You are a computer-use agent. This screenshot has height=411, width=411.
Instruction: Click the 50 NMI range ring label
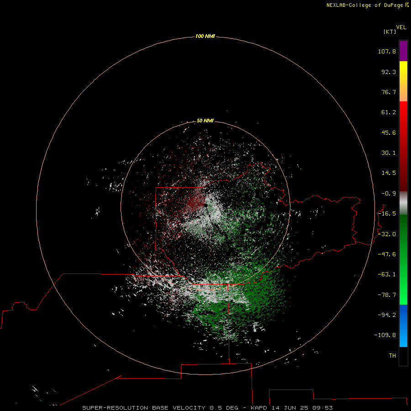[x=205, y=121]
